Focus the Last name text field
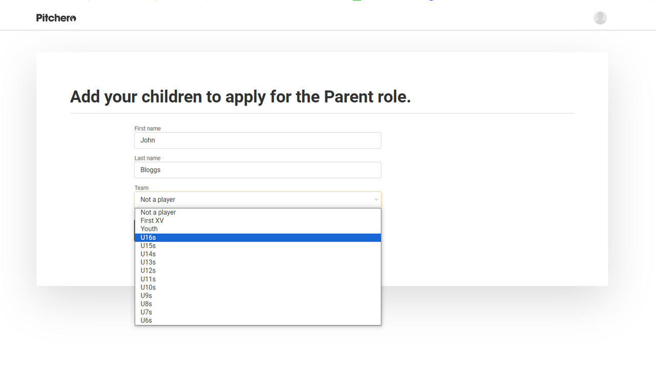 coord(257,170)
